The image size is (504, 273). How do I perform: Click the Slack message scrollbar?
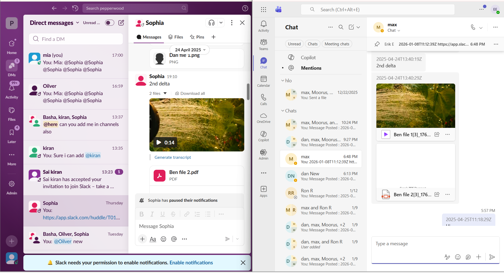point(248,92)
